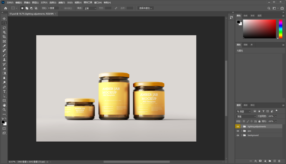Select the Hand tool
The width and height of the screenshot is (286, 164).
click(4, 105)
